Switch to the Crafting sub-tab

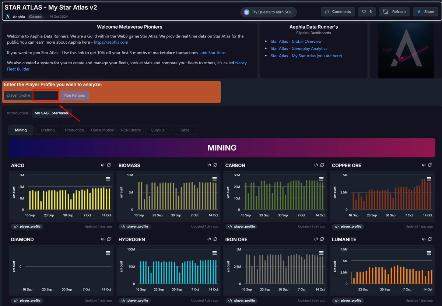(48, 130)
